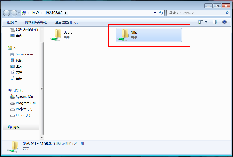Click the sidebar scrollbar down arrow
This screenshot has width=233, height=157.
[x=42, y=137]
